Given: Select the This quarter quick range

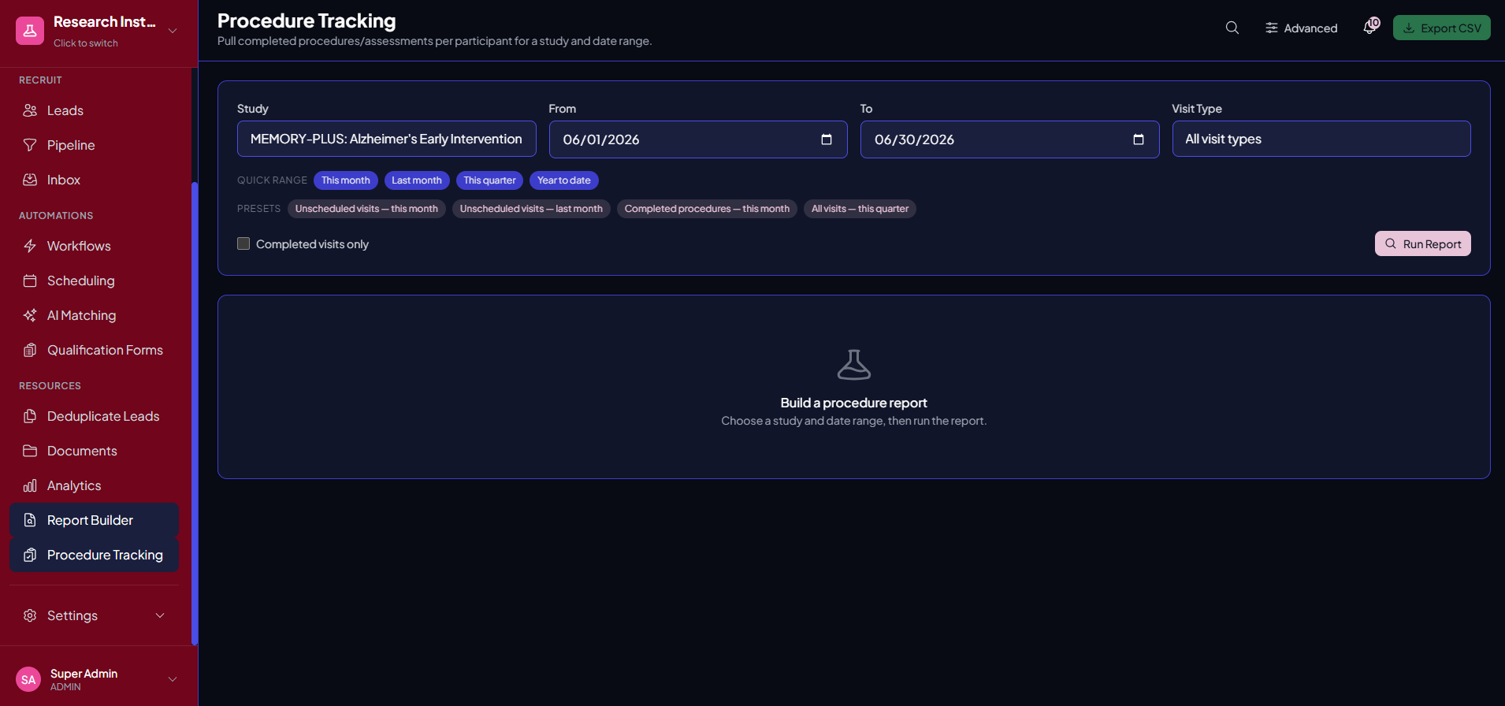Looking at the screenshot, I should point(489,180).
